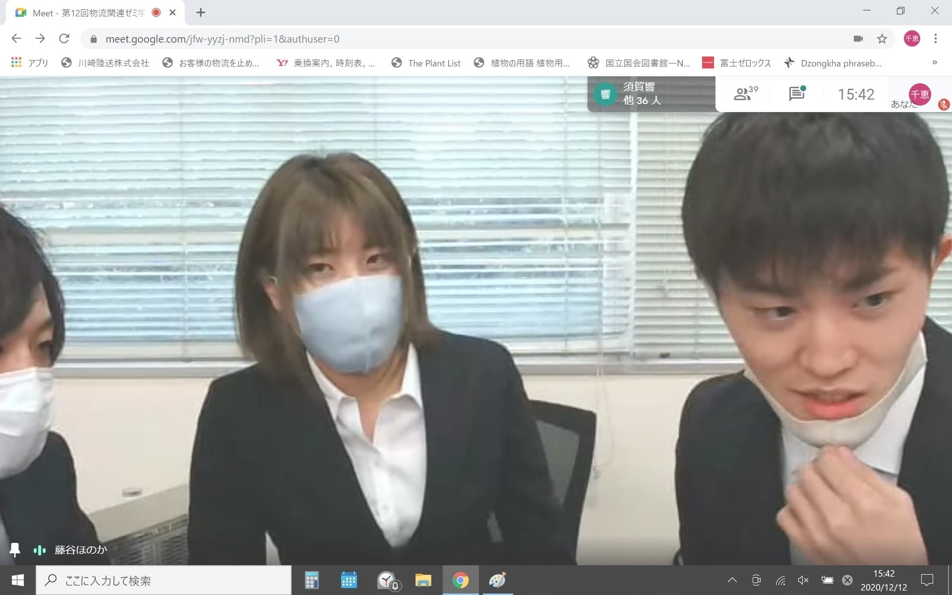This screenshot has height=595, width=952.
Task: Show hidden system tray icons
Action: click(x=732, y=580)
